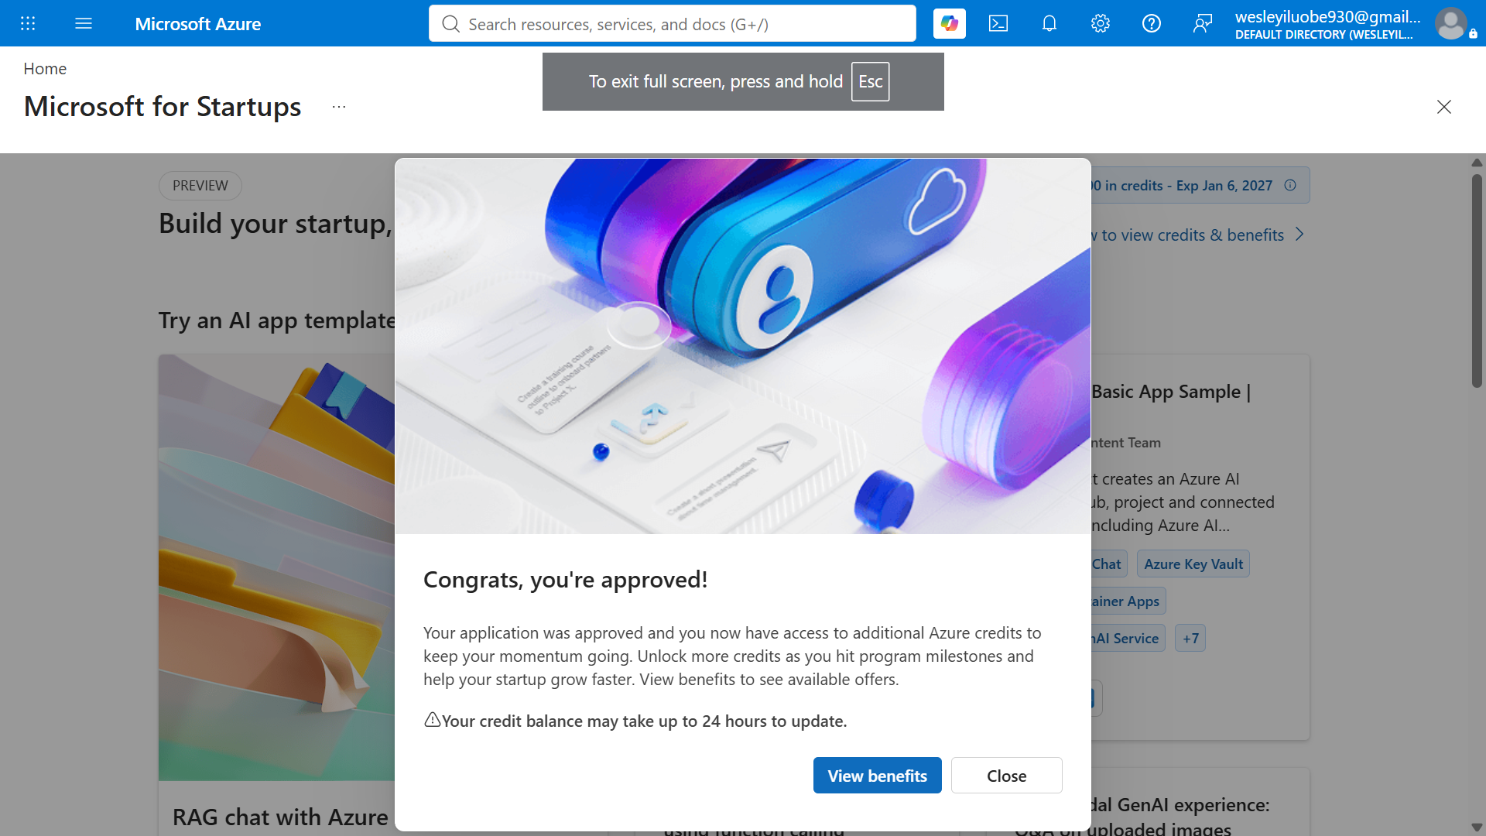1486x836 pixels.
Task: Click the 'Congrats, you're approved!' heading
Action: coord(566,580)
